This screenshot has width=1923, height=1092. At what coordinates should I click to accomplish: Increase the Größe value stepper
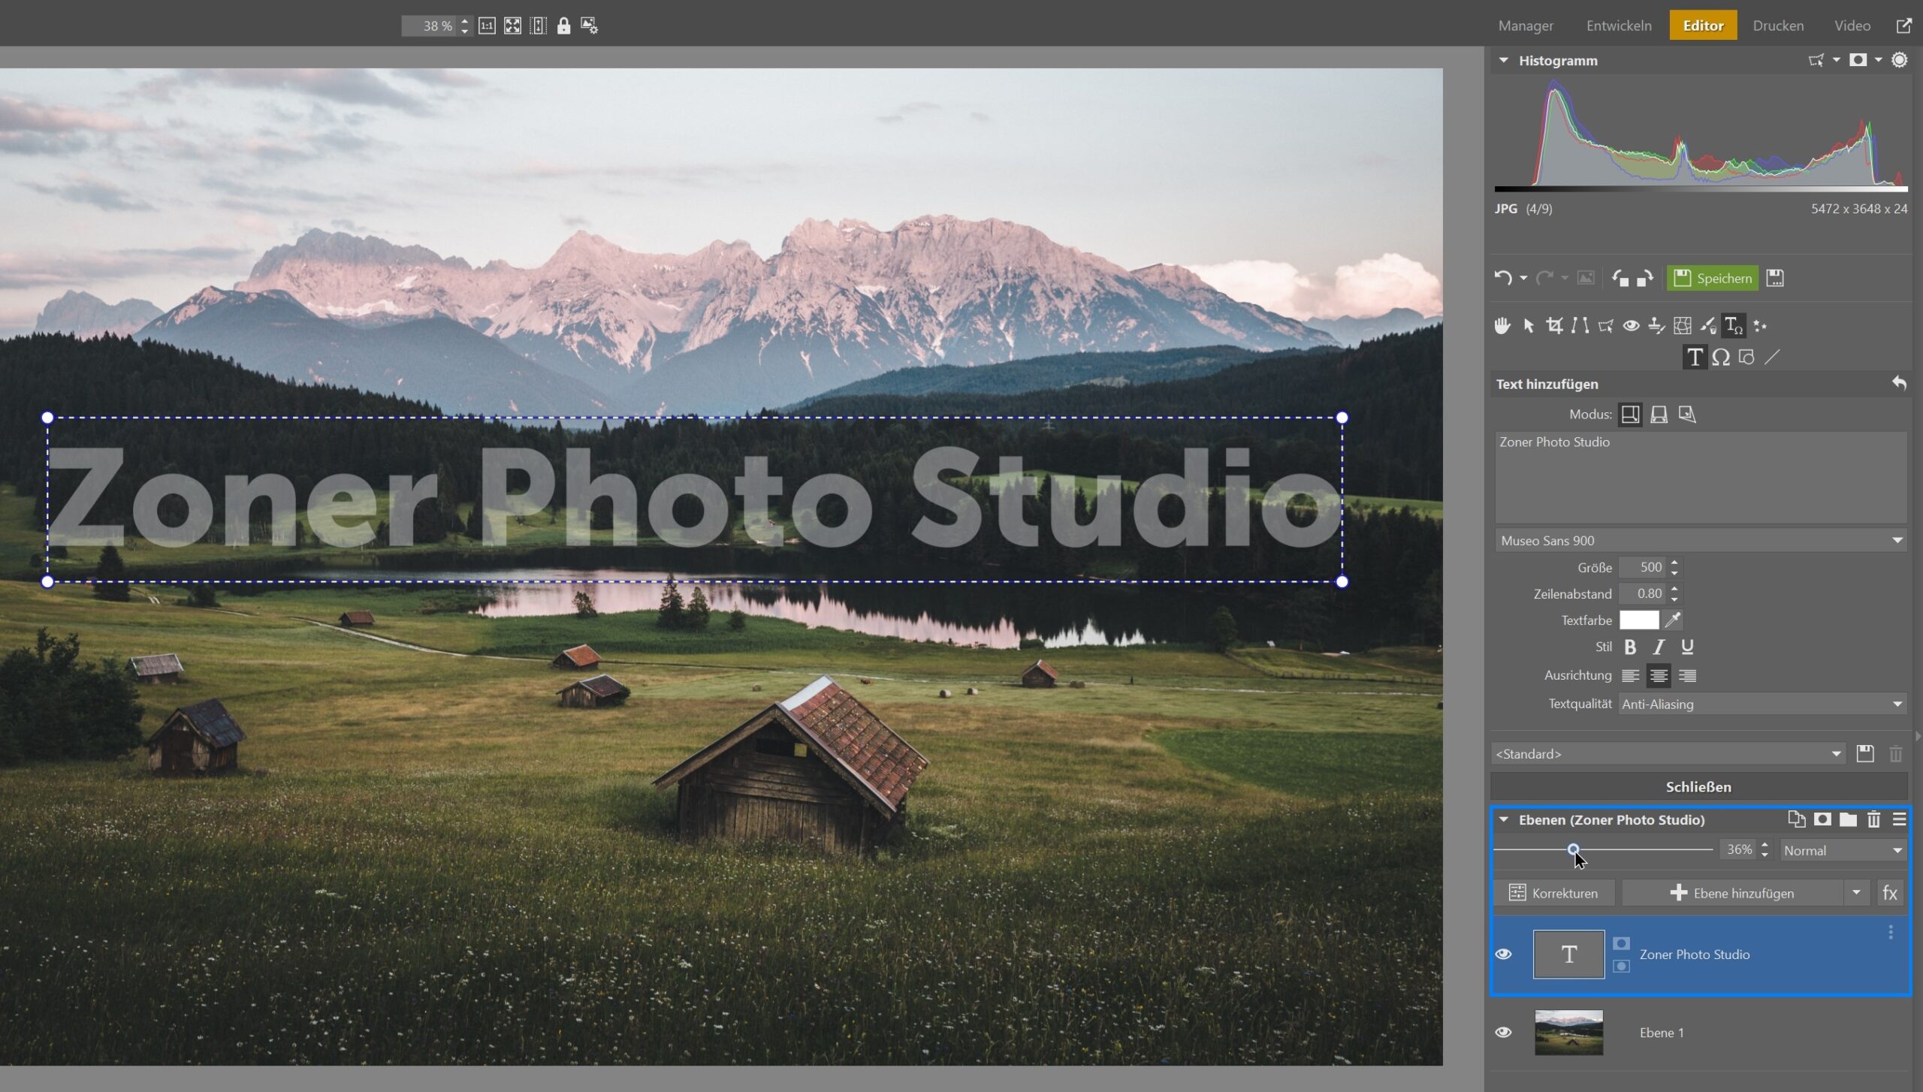click(1674, 562)
